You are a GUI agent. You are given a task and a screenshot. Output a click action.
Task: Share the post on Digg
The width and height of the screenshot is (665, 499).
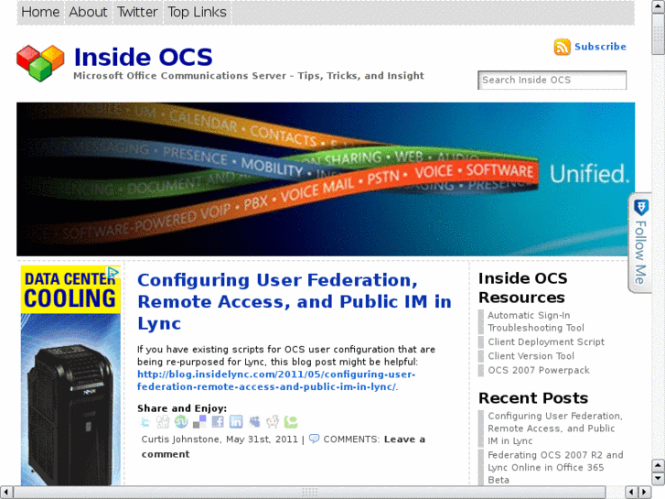tap(163, 422)
